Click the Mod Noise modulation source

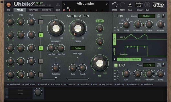coord(147,84)
